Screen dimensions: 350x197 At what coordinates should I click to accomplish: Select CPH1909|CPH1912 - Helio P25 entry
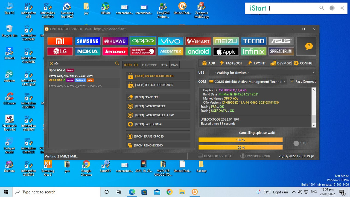tap(71, 76)
